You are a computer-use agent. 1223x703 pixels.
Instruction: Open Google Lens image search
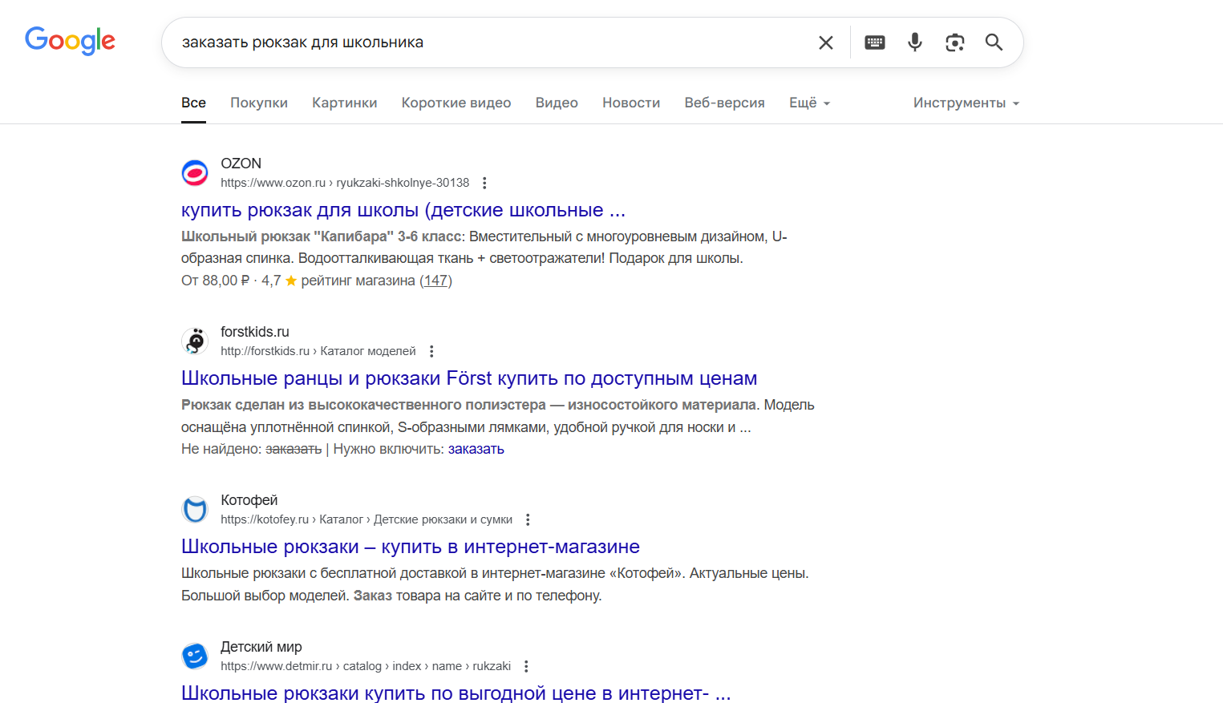(954, 42)
